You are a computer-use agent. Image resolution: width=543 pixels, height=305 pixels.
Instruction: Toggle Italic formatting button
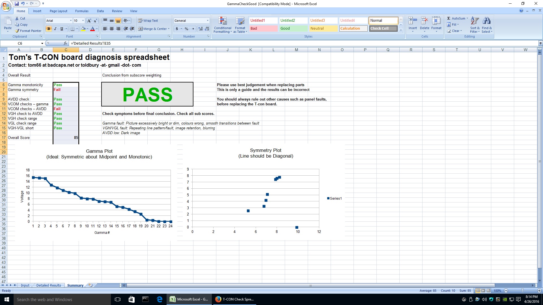pyautogui.click(x=55, y=29)
